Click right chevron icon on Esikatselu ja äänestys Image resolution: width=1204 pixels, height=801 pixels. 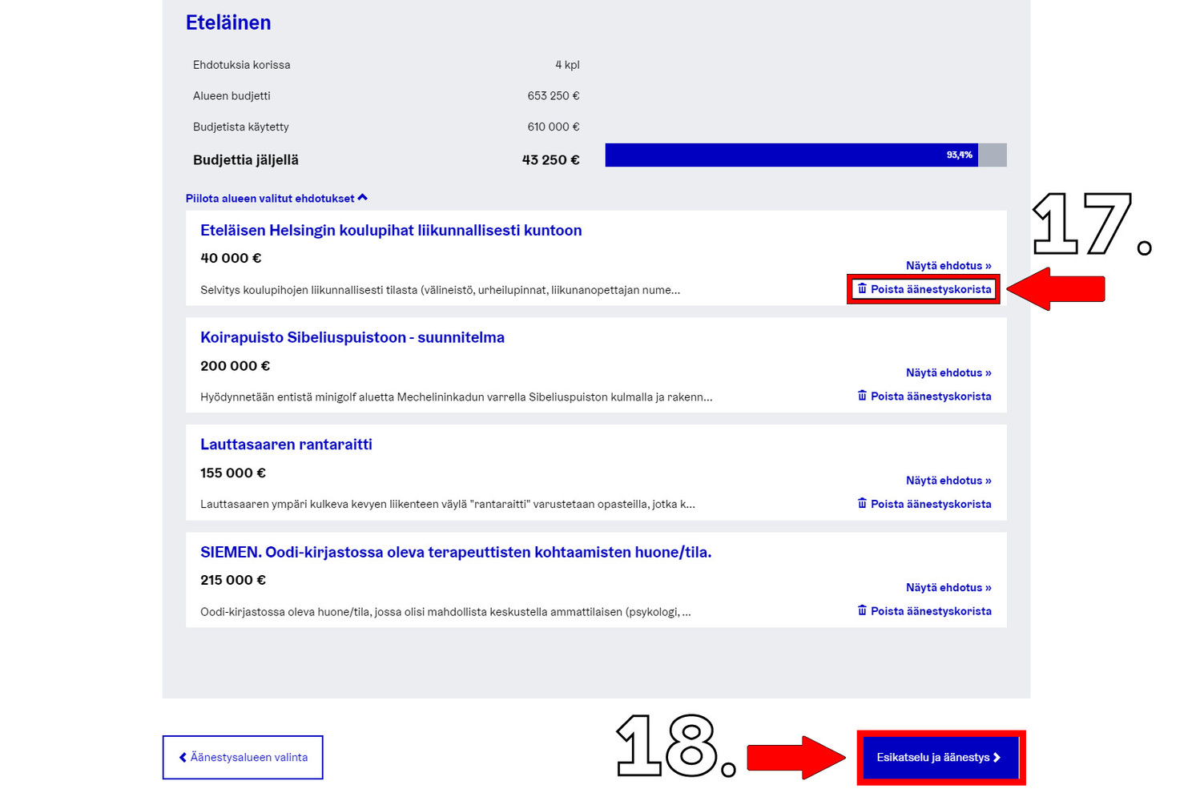point(997,758)
